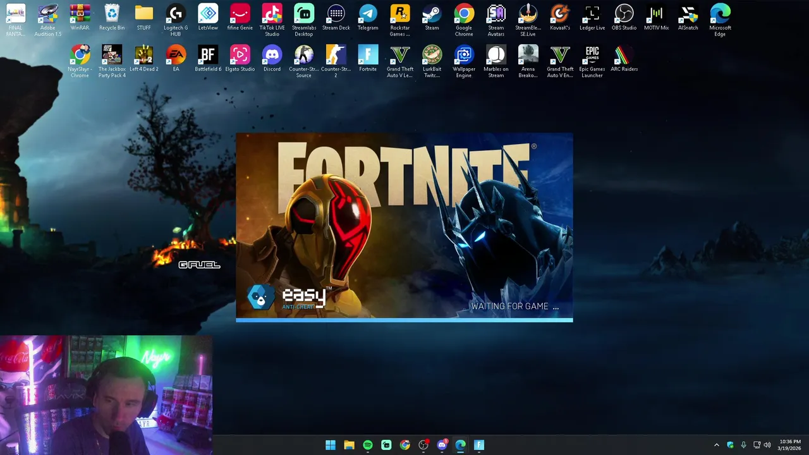
Task: Launch the LurkBait Twitch icon
Action: click(432, 61)
